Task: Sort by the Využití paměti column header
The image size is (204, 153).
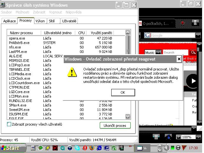Action: pos(100,33)
